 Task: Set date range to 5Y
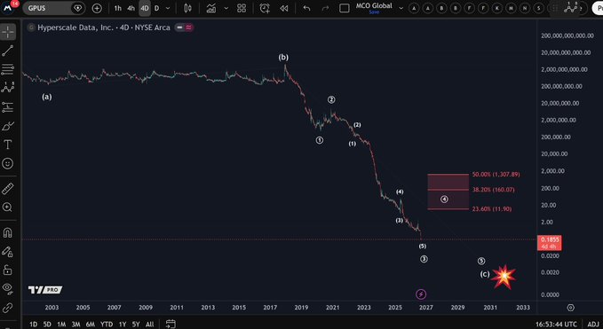(x=136, y=325)
